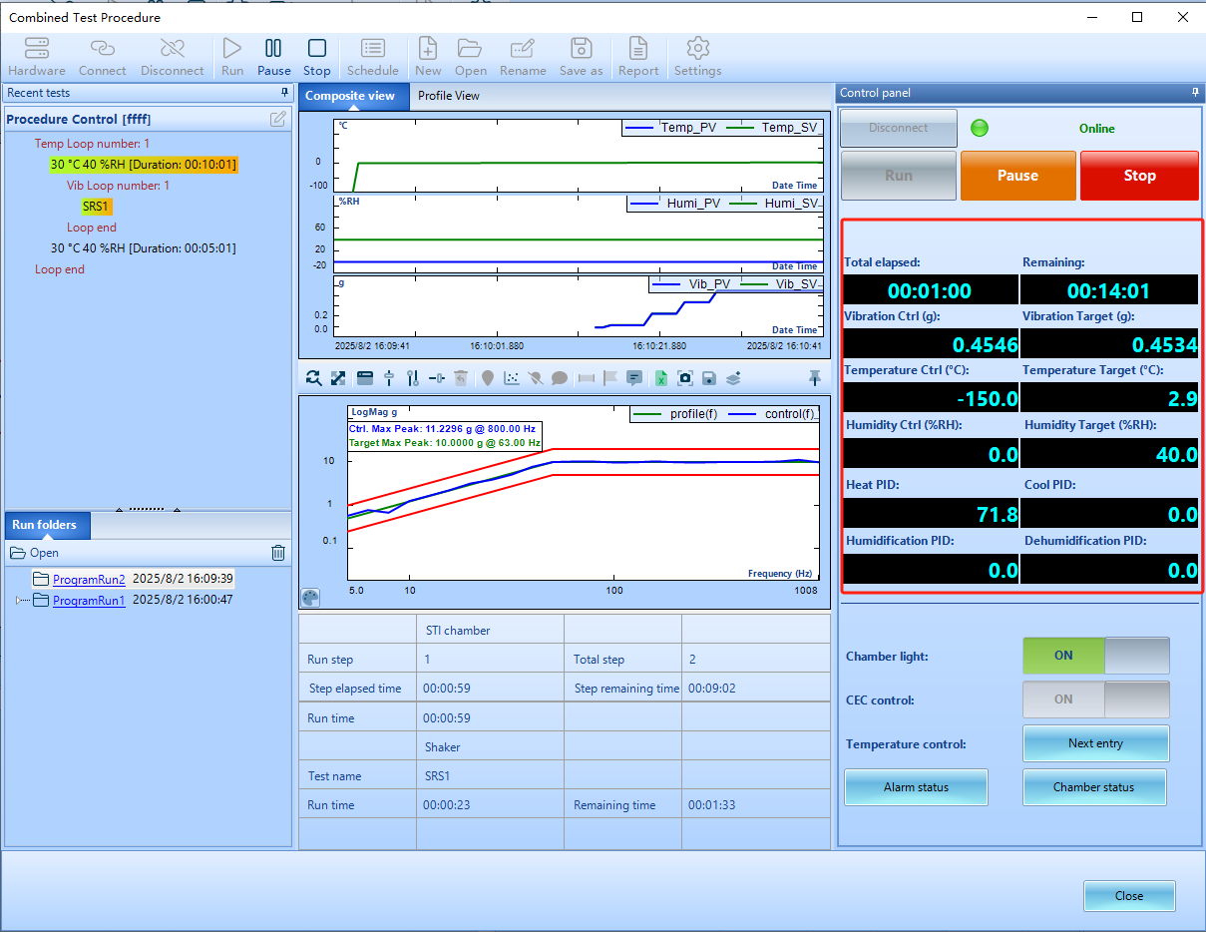
Task: Export chart data with the green Excel icon
Action: [660, 378]
